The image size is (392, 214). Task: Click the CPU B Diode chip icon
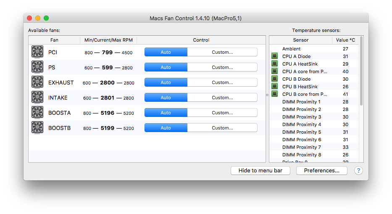point(274,79)
